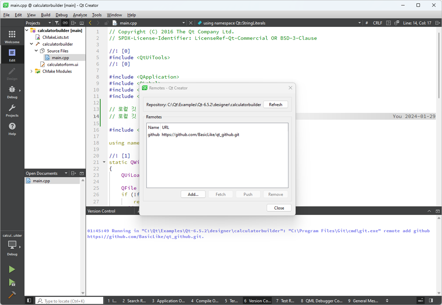The width and height of the screenshot is (442, 305).
Task: Toggle the left sidebar visibility
Action: pyautogui.click(x=29, y=301)
